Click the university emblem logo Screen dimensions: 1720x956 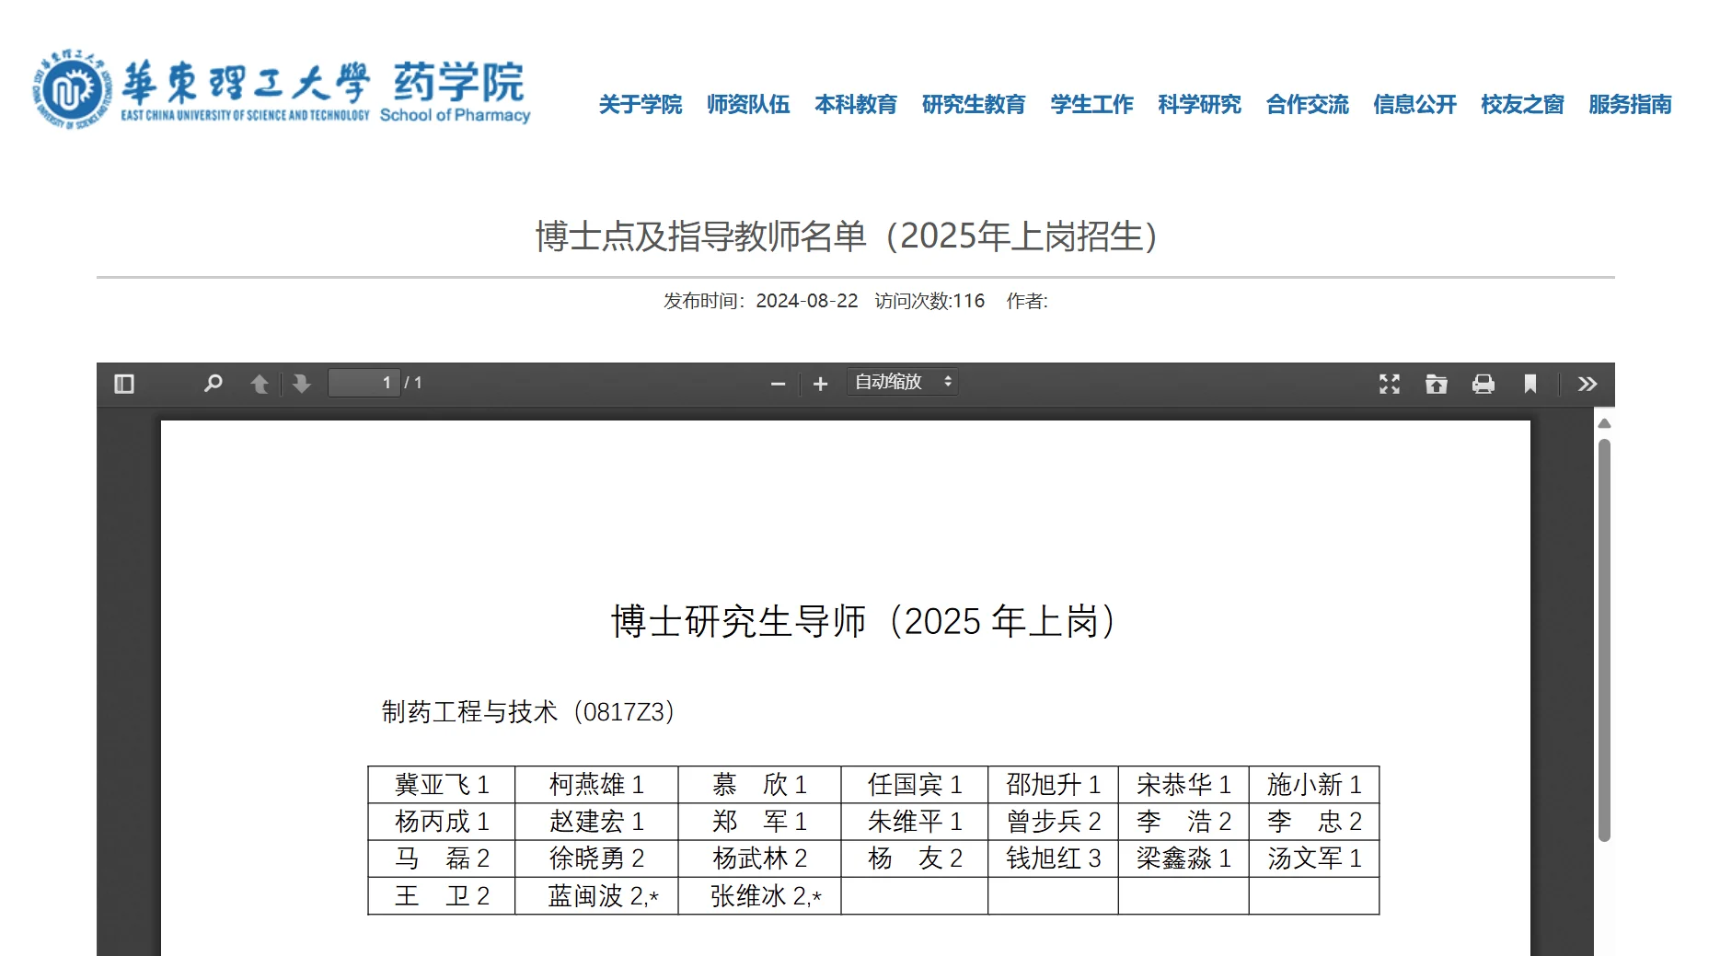(72, 89)
